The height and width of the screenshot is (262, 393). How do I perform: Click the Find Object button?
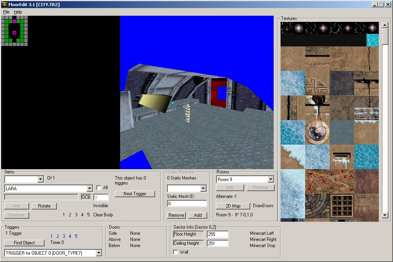coord(24,243)
